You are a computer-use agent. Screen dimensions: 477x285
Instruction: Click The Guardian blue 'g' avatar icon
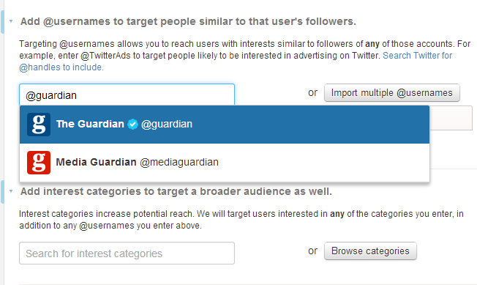[39, 125]
